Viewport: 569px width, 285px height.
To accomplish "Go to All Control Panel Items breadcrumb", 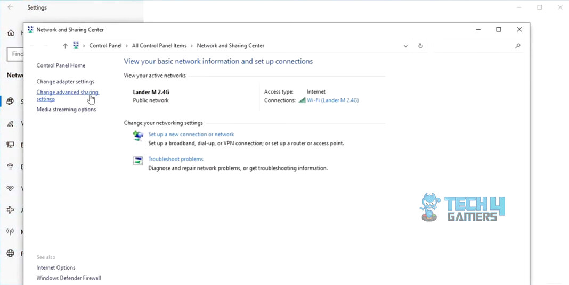I will pyautogui.click(x=159, y=46).
